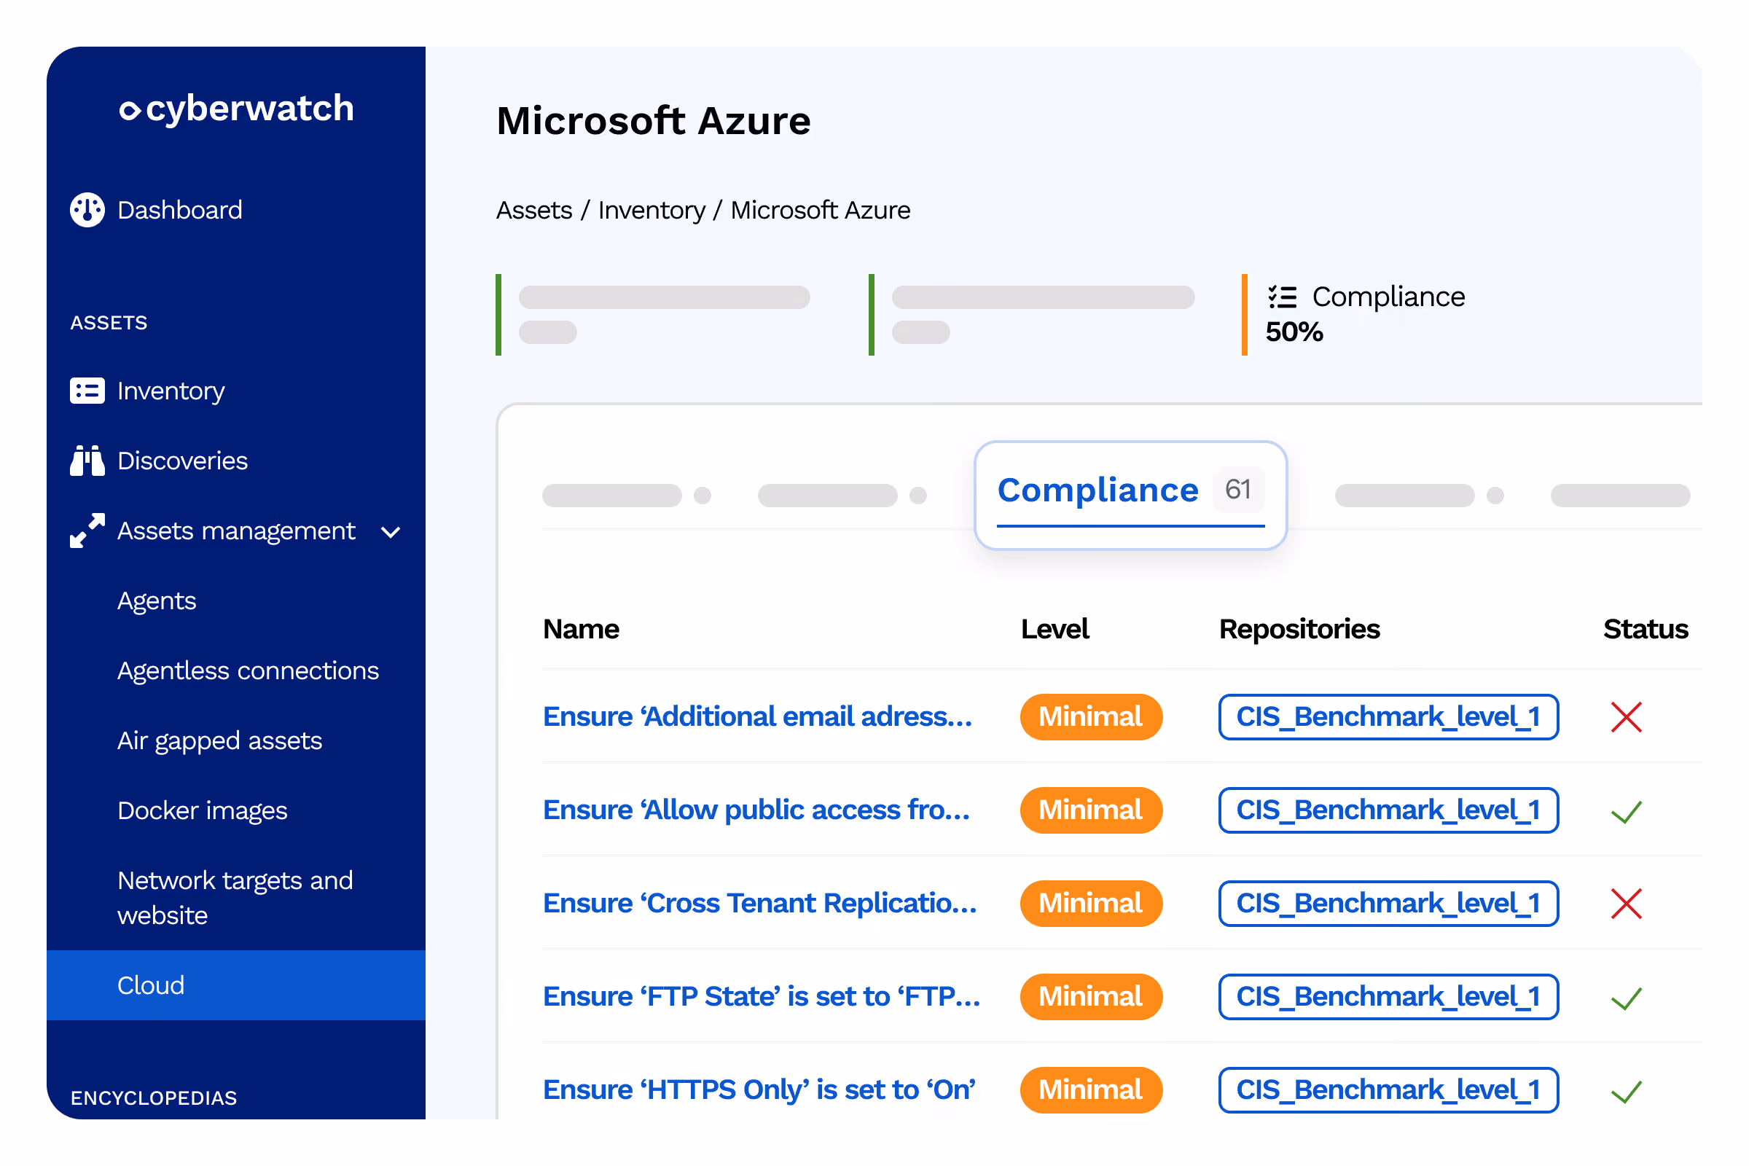Click CIS_Benchmark_level_1 tag on FTP State row

1388,996
